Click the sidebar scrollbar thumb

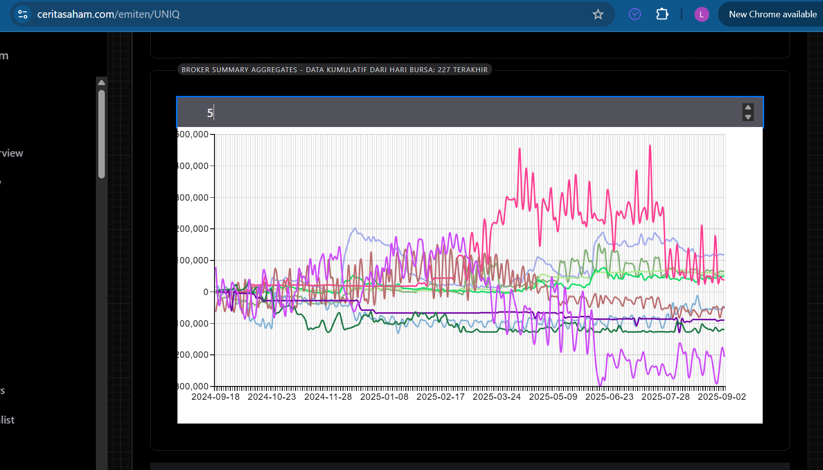[x=101, y=133]
